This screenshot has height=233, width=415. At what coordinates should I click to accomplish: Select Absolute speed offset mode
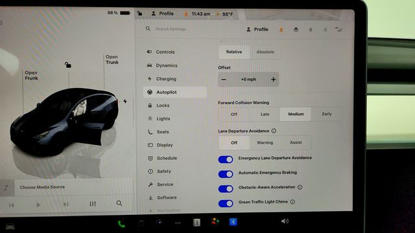coord(265,52)
